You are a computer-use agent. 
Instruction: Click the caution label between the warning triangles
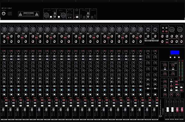[x=28, y=14]
